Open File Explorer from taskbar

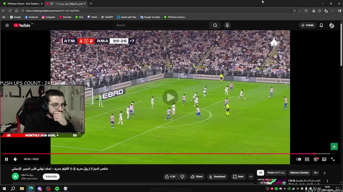pos(22,189)
